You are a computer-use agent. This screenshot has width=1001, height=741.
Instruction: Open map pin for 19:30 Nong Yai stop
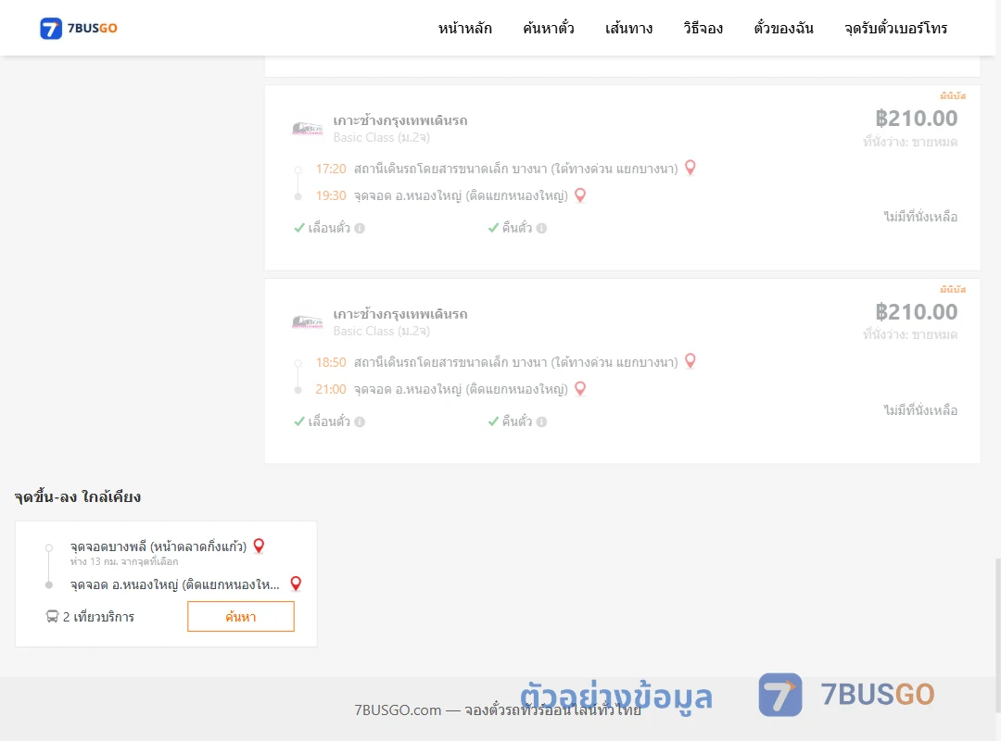point(579,195)
